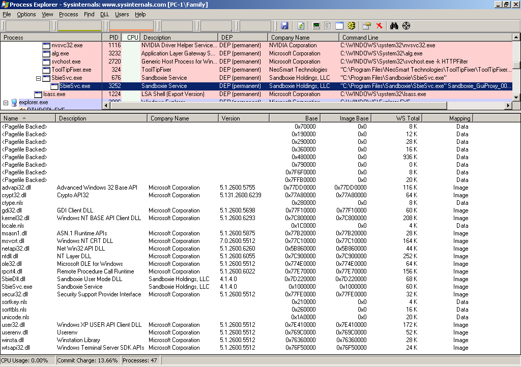Click the process list horizontal scrollbar right arrow
Image resolution: width=521 pixels, height=367 pixels.
[x=508, y=106]
